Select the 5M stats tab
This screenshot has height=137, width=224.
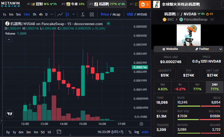[163, 87]
